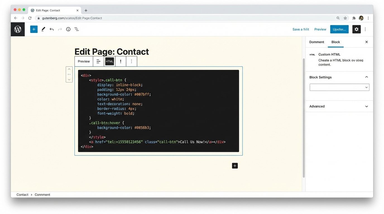Click the Publish button
The width and height of the screenshot is (384, 214).
tap(339, 29)
